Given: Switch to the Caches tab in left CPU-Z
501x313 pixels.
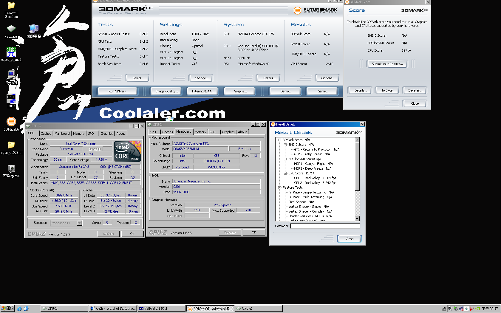Looking at the screenshot, I should (46, 134).
